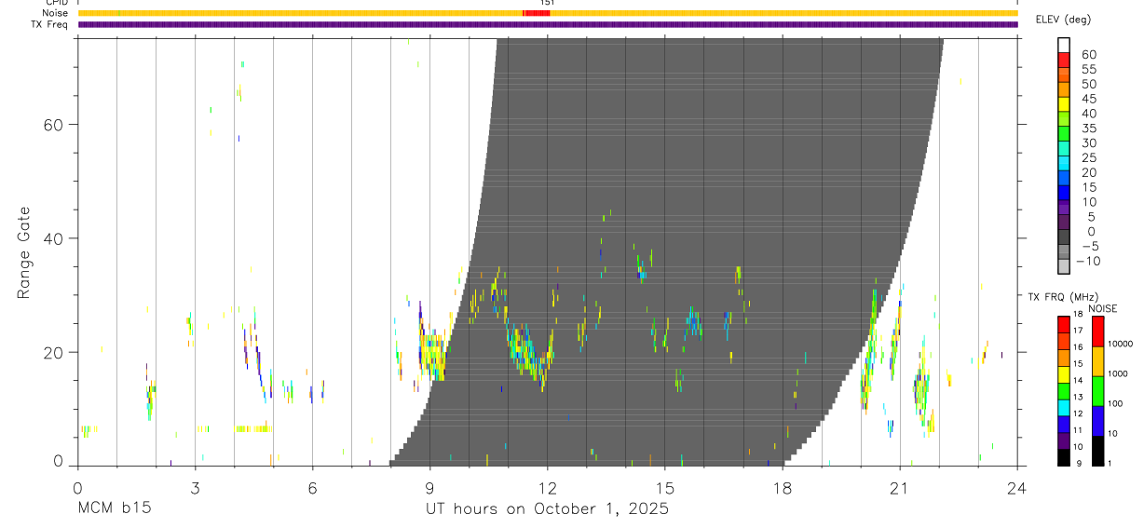
Task: Click the red segment in the Noise strip
Action: pyautogui.click(x=537, y=13)
